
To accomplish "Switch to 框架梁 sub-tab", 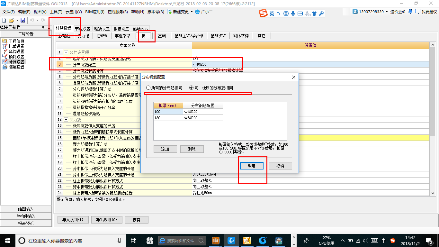I will pyautogui.click(x=102, y=36).
